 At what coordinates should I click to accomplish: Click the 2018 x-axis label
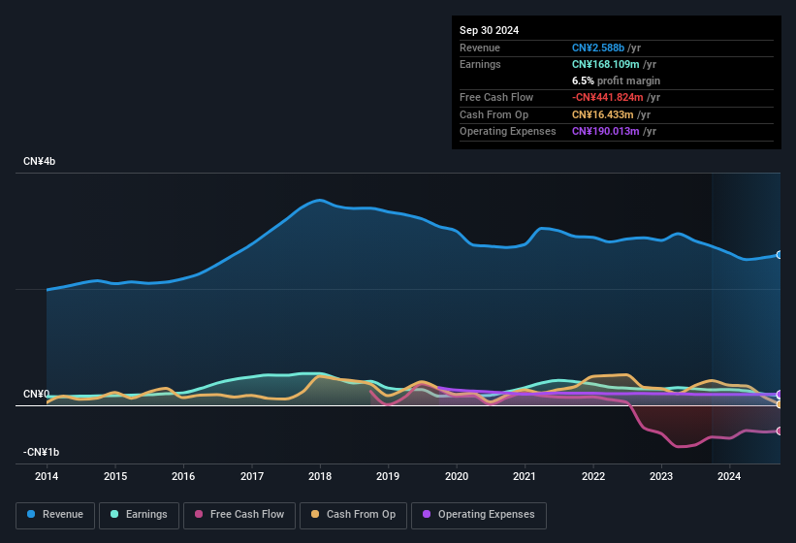click(x=320, y=476)
